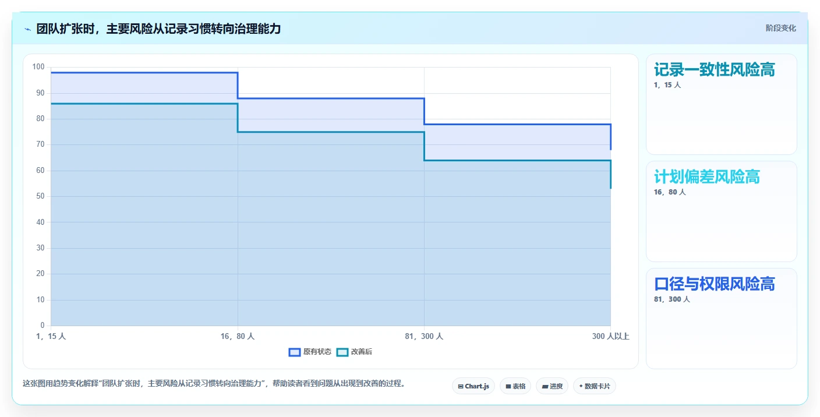The height and width of the screenshot is (417, 820).
Task: Click the '1，15 人' subtitle in the first card
Action: click(x=668, y=85)
